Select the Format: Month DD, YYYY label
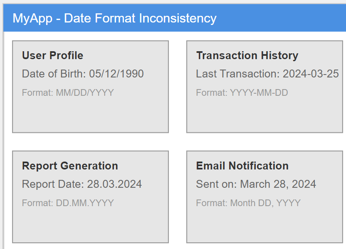Image resolution: width=346 pixels, height=249 pixels. (248, 203)
